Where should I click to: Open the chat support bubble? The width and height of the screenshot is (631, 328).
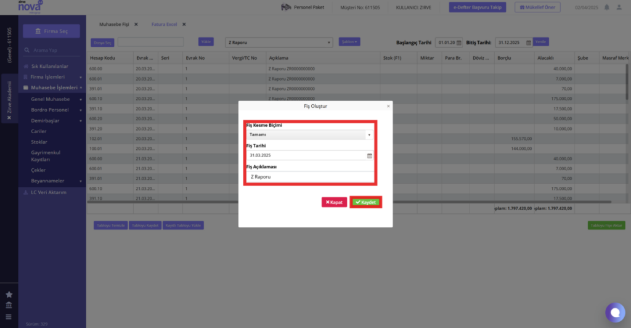[615, 313]
